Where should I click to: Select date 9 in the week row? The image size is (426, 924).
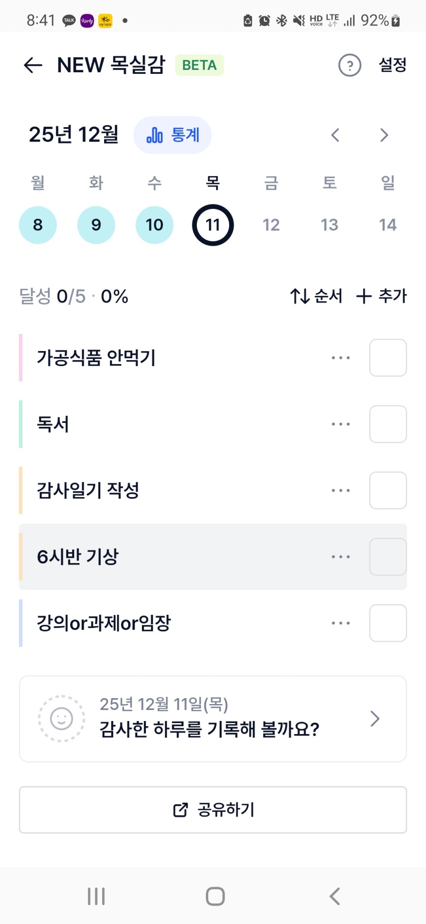tap(96, 225)
